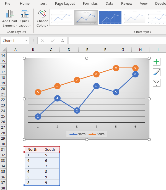The width and height of the screenshot is (166, 190).
Task: Expand the Name Box dropdown arrow
Action: pos(26,40)
